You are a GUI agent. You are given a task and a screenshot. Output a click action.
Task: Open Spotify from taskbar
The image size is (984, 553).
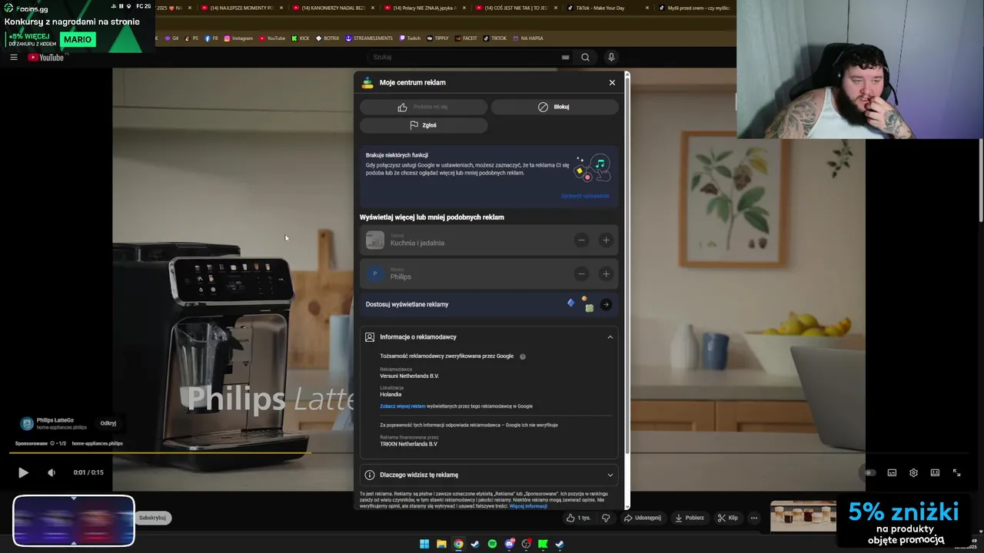(492, 545)
